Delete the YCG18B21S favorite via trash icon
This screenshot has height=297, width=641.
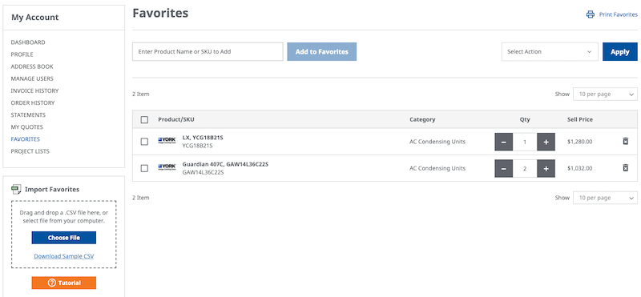[x=625, y=142]
